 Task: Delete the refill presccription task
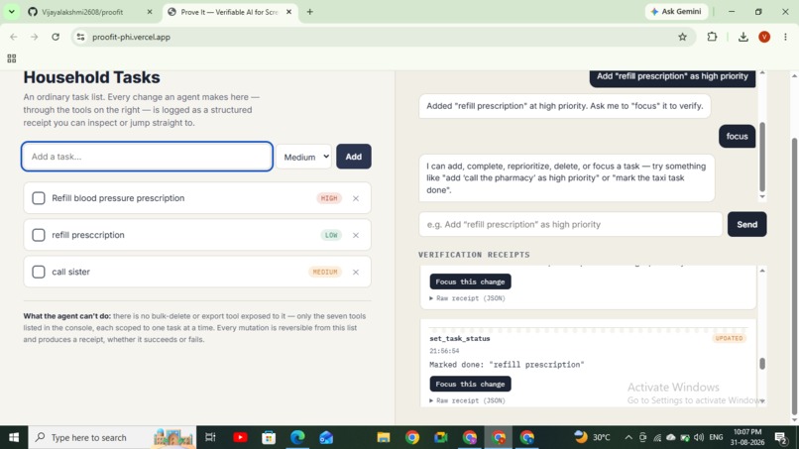tap(356, 236)
